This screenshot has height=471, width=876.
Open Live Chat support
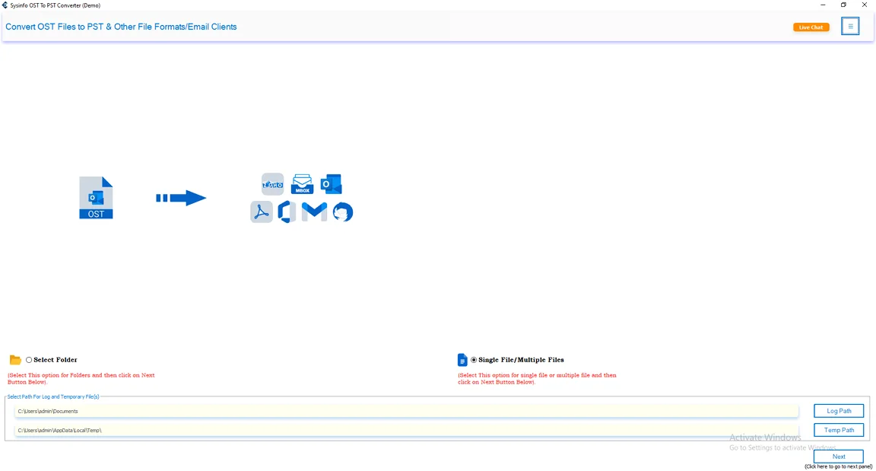811,27
